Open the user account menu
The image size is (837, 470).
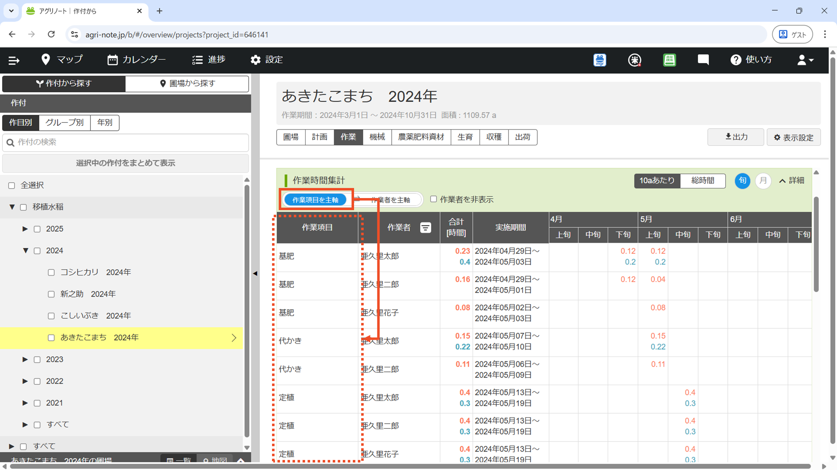click(x=805, y=60)
